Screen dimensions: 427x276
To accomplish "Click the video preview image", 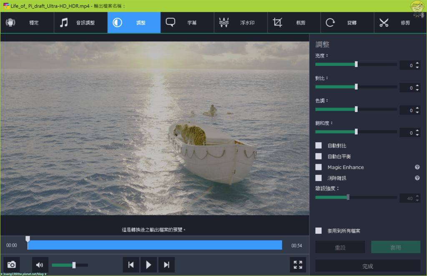I will (x=155, y=128).
